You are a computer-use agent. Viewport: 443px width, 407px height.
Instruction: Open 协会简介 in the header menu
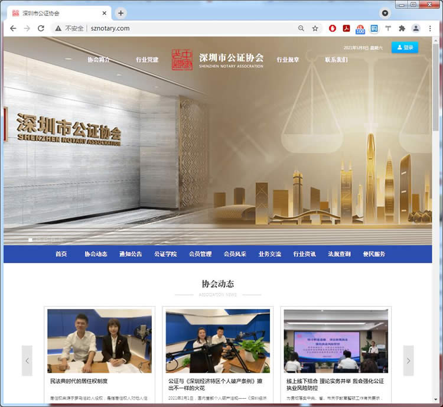pos(99,60)
